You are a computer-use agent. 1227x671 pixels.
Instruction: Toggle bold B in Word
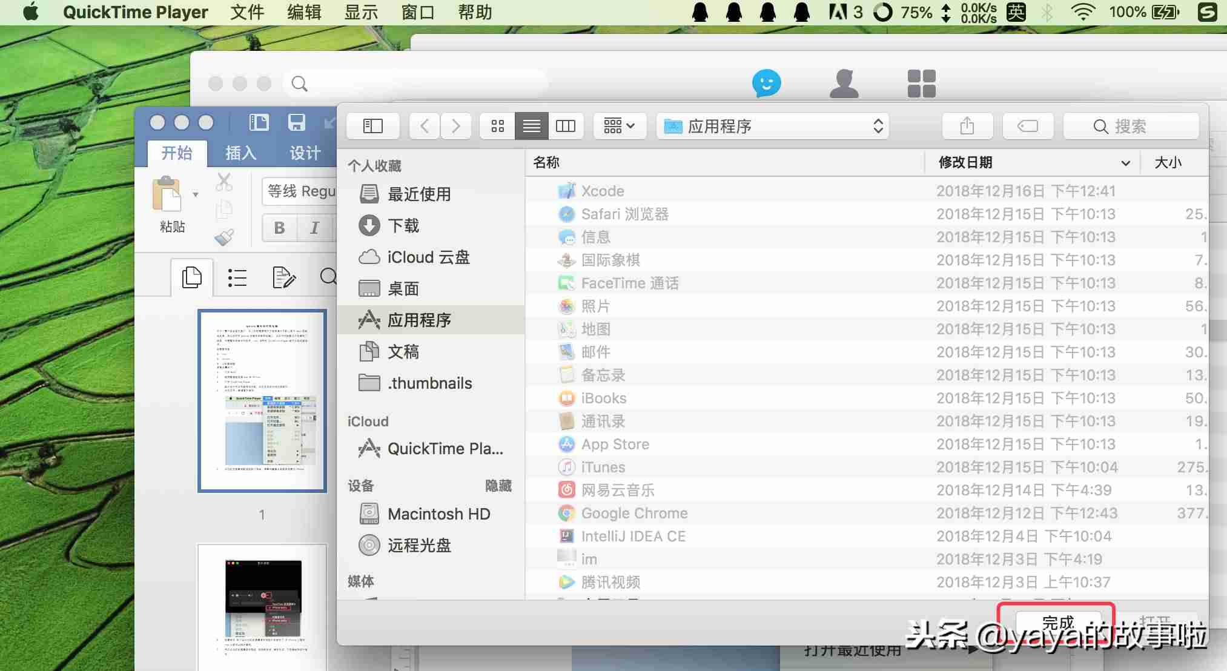click(279, 228)
